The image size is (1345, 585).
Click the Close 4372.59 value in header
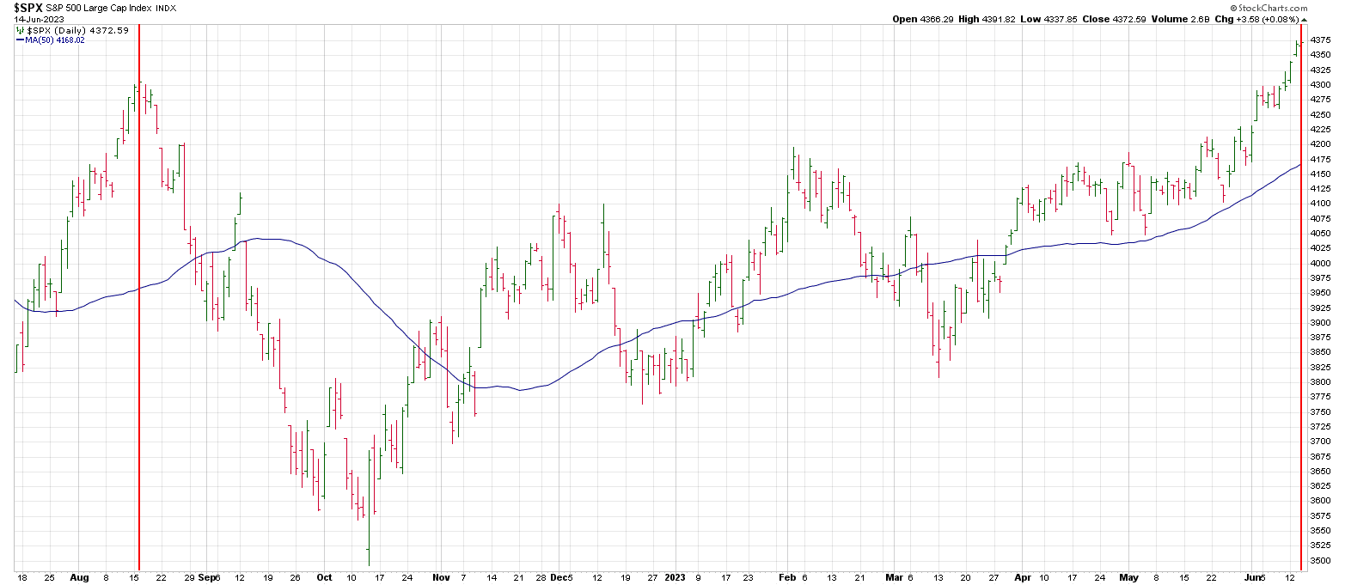(x=1115, y=19)
